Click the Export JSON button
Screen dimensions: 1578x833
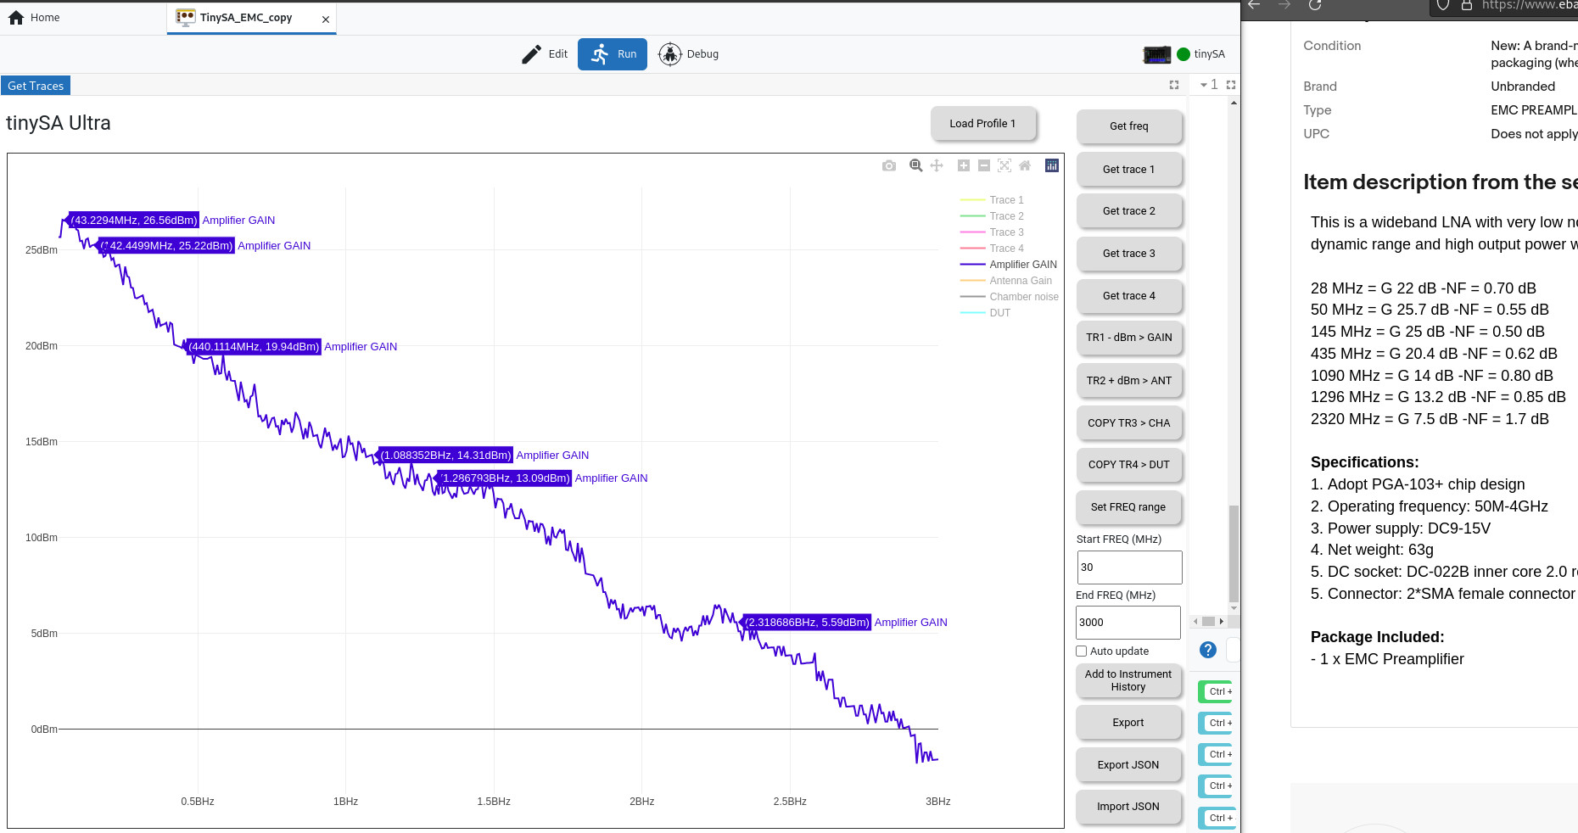[1129, 765]
